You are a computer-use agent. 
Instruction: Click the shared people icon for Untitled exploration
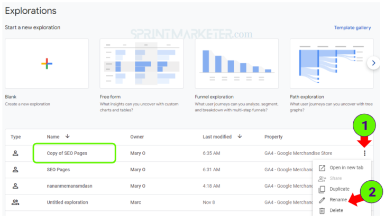[x=16, y=202]
